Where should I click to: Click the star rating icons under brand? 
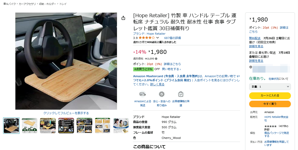[x=146, y=38]
